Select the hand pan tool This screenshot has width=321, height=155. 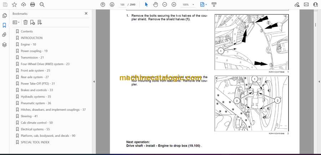155,5
